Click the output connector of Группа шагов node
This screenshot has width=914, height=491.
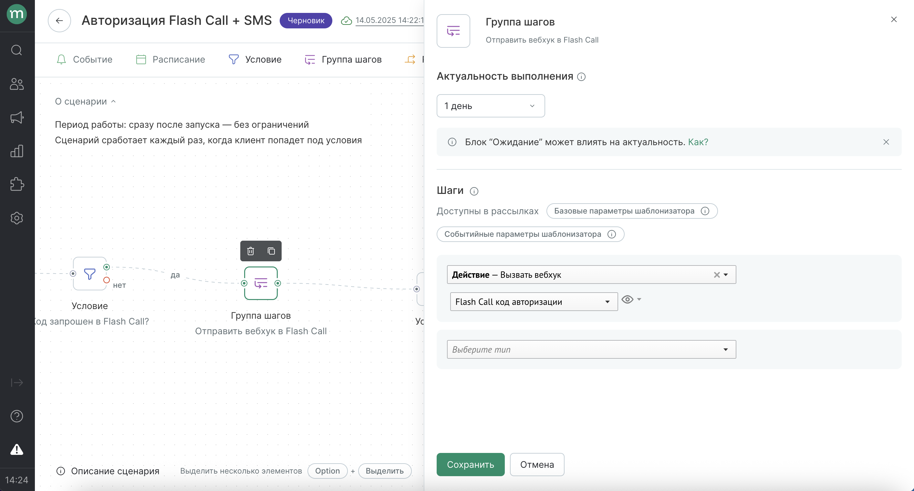point(278,283)
